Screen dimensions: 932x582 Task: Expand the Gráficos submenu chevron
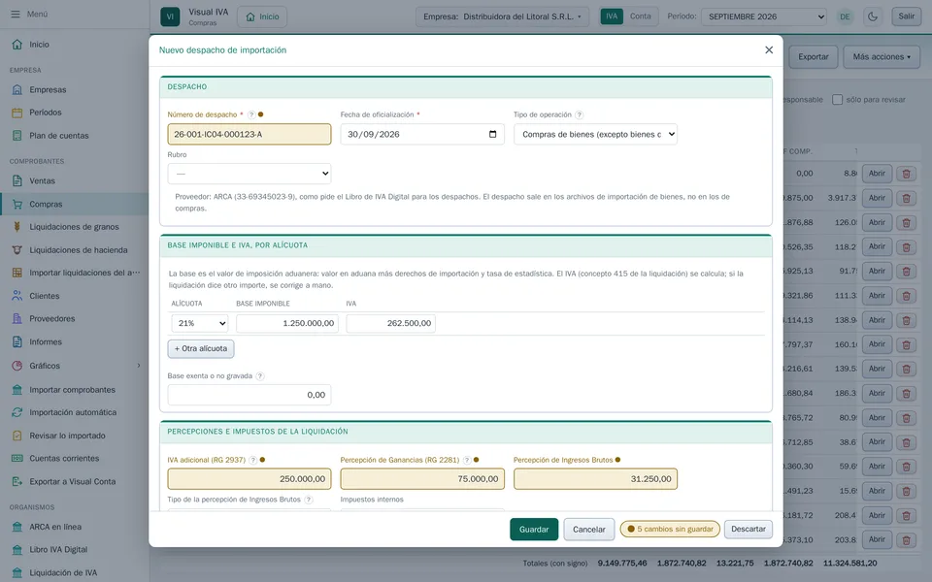pos(139,366)
